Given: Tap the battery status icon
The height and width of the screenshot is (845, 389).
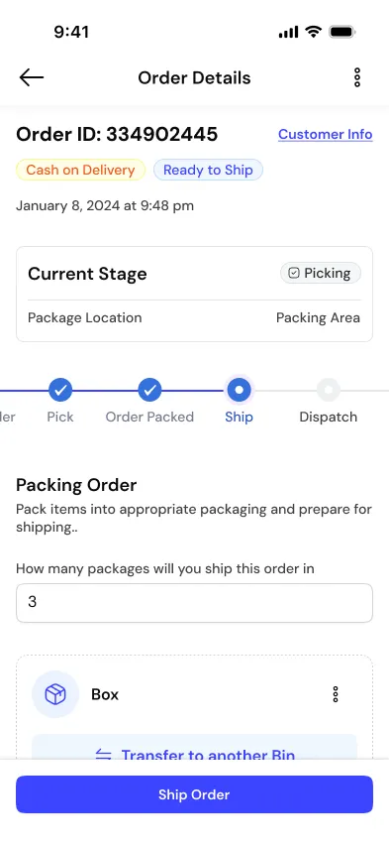Looking at the screenshot, I should [x=342, y=32].
